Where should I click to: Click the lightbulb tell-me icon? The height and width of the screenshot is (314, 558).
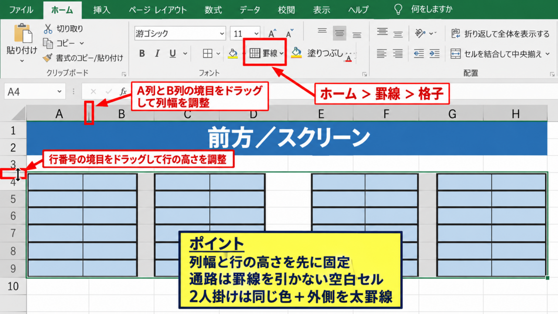pyautogui.click(x=398, y=10)
